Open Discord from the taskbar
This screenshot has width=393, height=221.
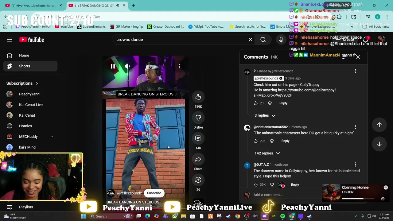pyautogui.click(x=265, y=216)
